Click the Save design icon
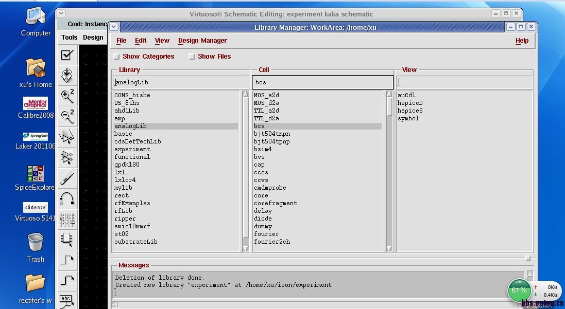The image size is (565, 309). point(67,76)
